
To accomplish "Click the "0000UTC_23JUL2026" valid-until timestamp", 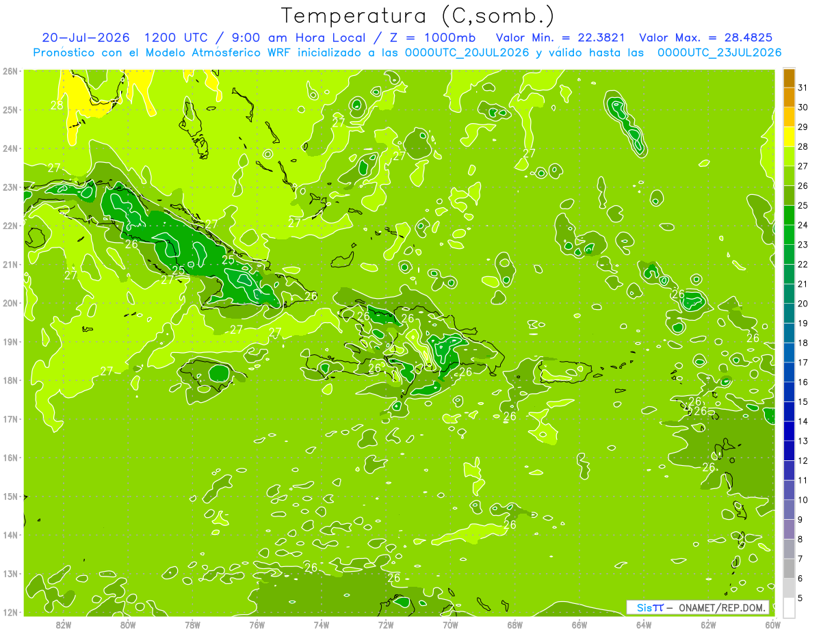I will coord(719,53).
